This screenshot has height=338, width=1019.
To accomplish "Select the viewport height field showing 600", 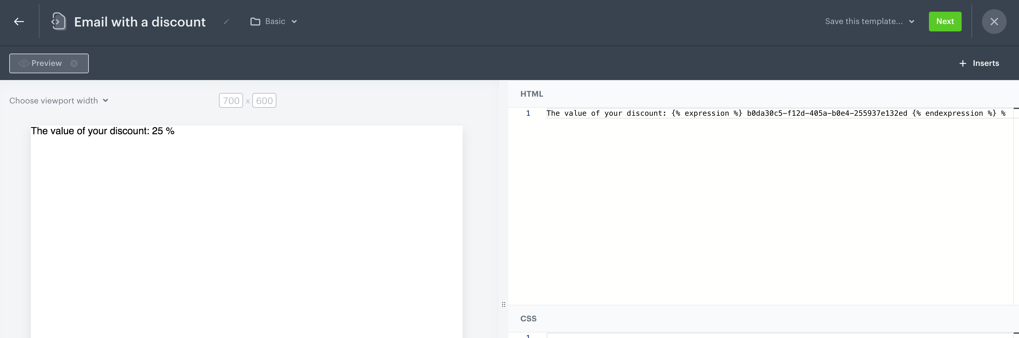I will point(264,100).
